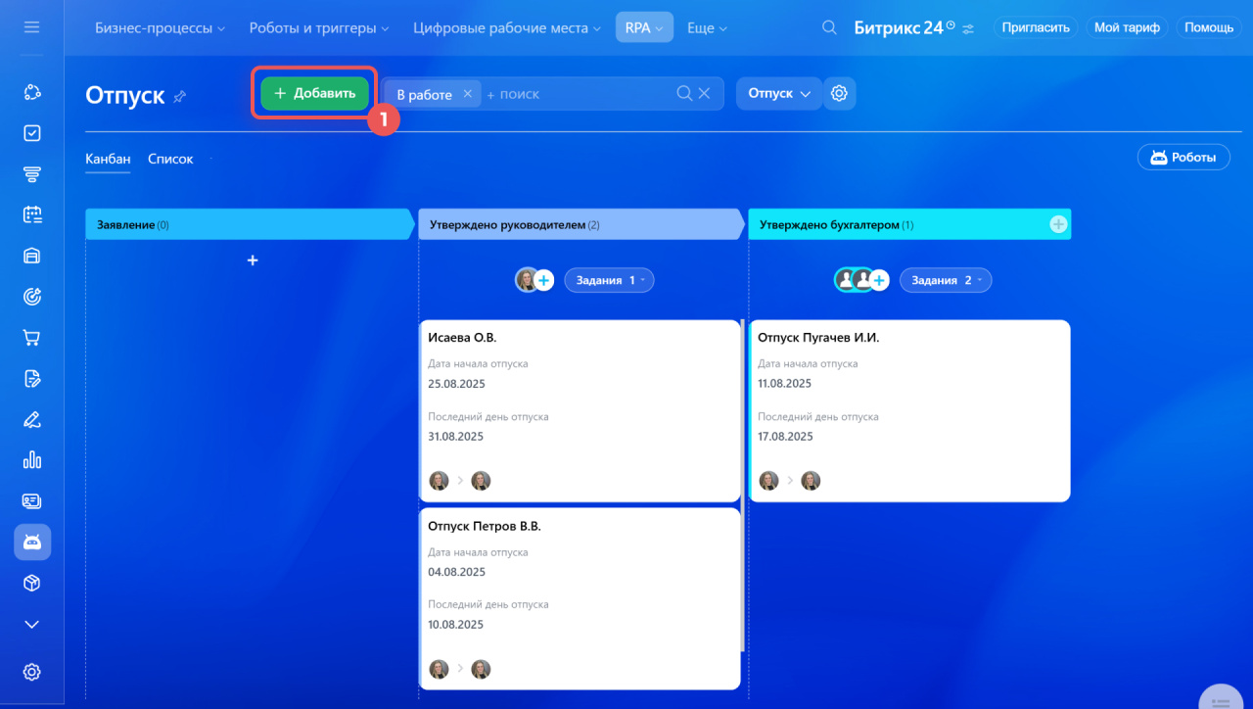Open the settings gear beside Отпуск dropdown
This screenshot has height=709, width=1253.
pos(839,94)
